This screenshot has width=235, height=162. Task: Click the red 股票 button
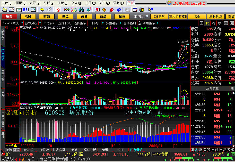(x=9, y=16)
